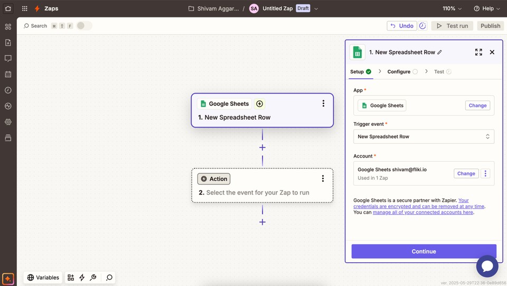Screen dimensions: 507x286
Task: Change the connected Google Sheets account
Action: tap(466, 173)
